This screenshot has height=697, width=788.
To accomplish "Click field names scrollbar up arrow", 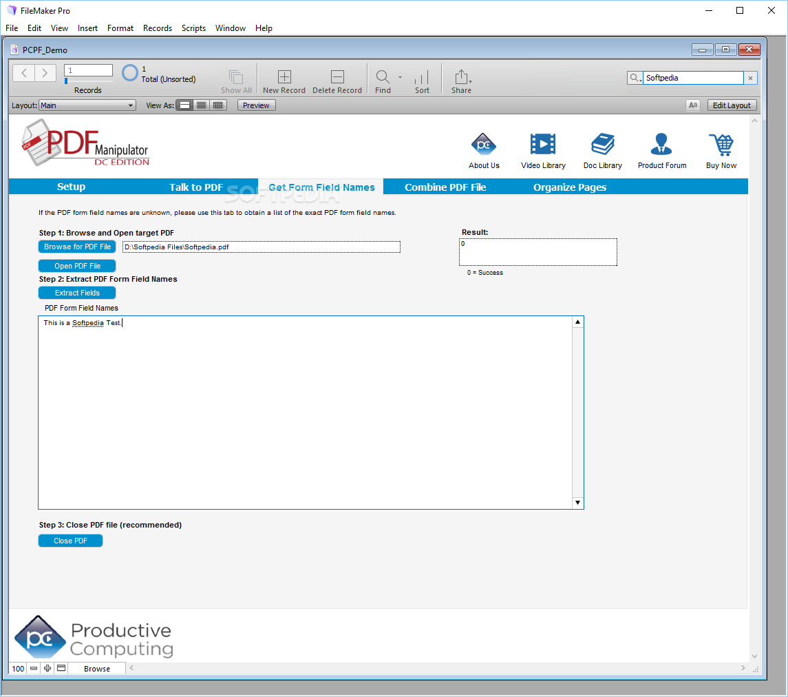I will [x=578, y=322].
